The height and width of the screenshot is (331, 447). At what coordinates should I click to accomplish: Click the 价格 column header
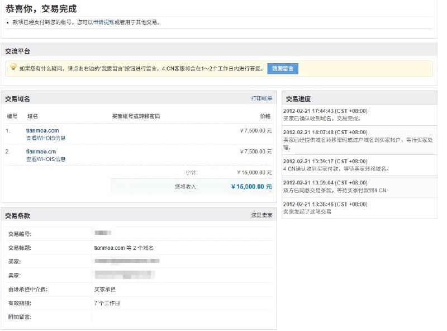[x=265, y=116]
